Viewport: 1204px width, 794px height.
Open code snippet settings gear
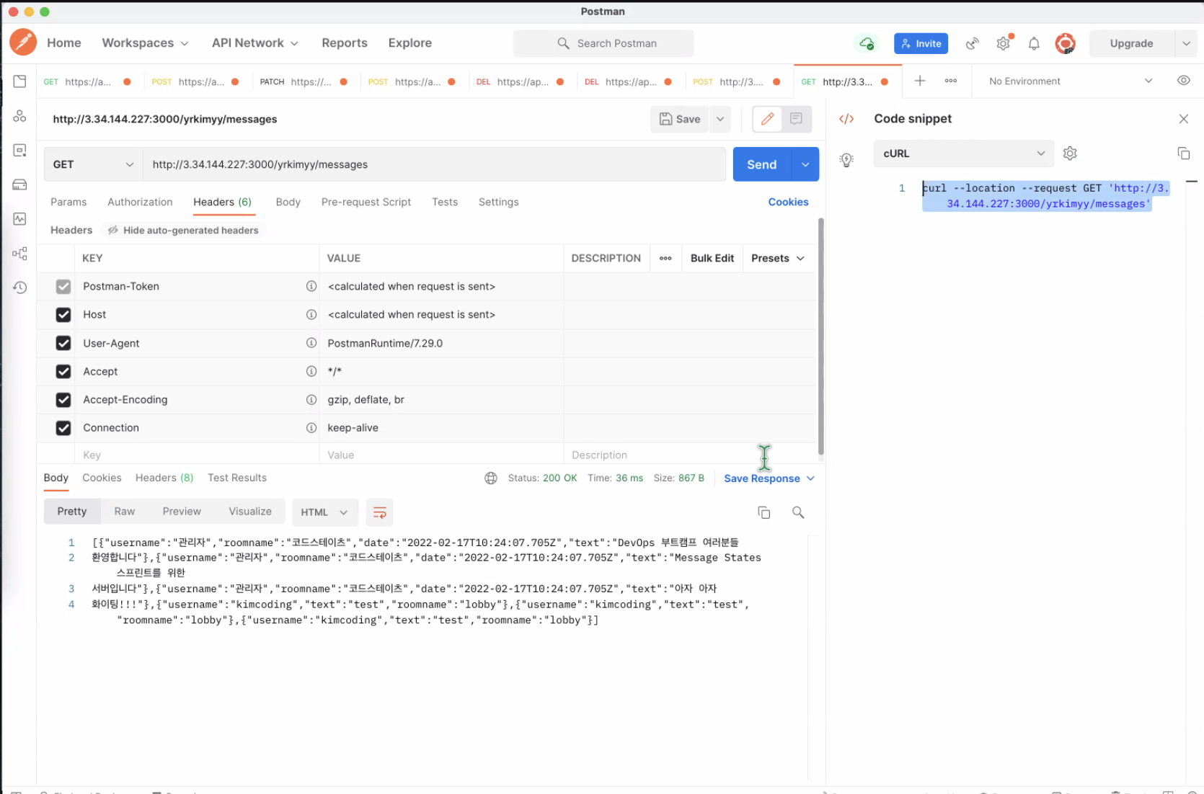point(1070,153)
